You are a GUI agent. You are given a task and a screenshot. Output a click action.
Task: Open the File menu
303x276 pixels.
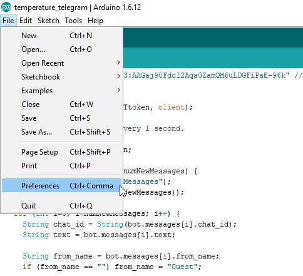8,21
